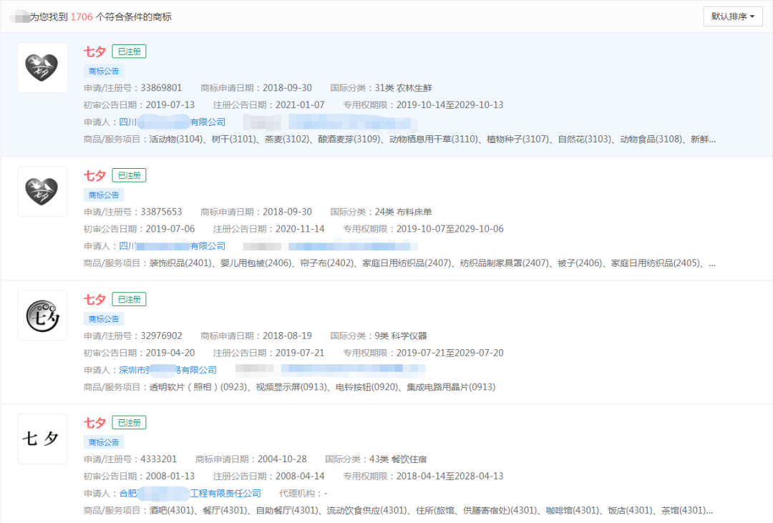
Task: Open 商标公告 tag for trademark 33869801
Action: (104, 71)
